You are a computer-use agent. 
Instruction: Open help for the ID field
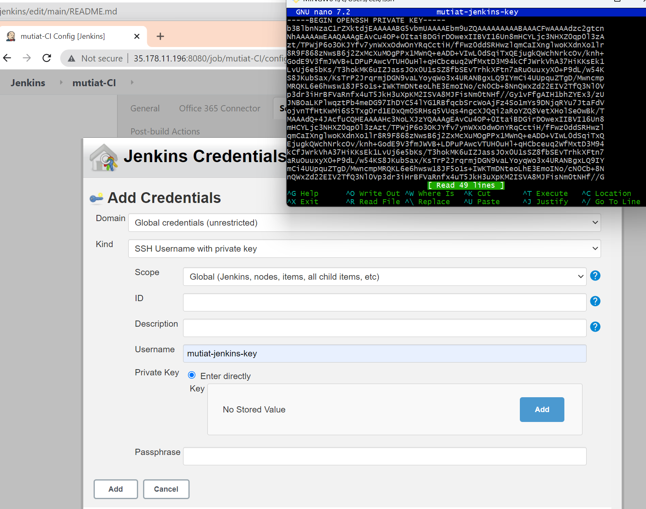(x=595, y=301)
